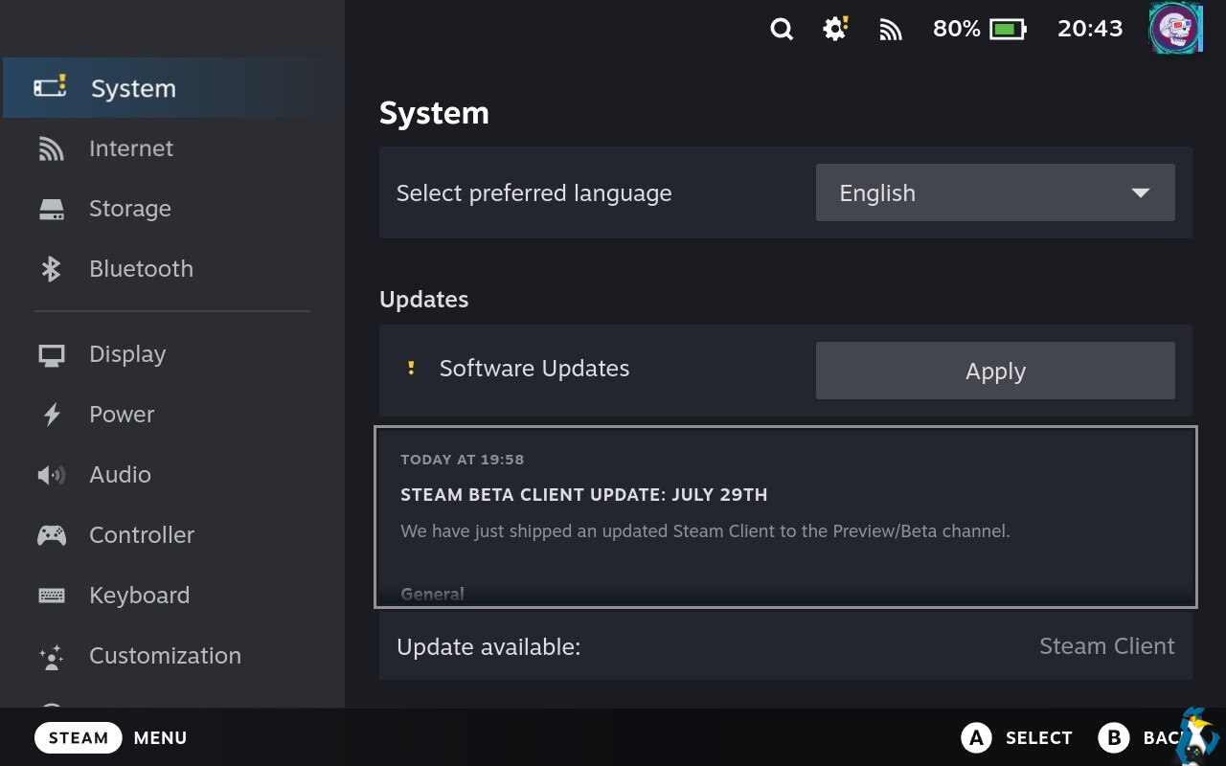Click the 'Updates' section heading
The image size is (1226, 766).
coord(424,300)
